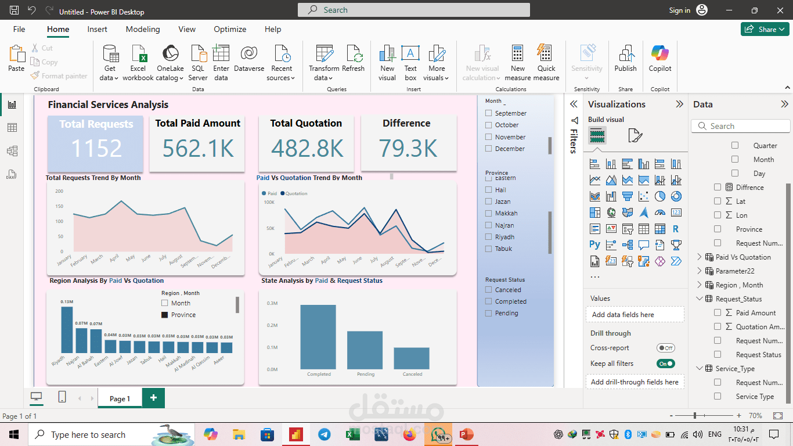Screen dimensions: 793x446
Task: Insert a New visual
Action: [387, 63]
